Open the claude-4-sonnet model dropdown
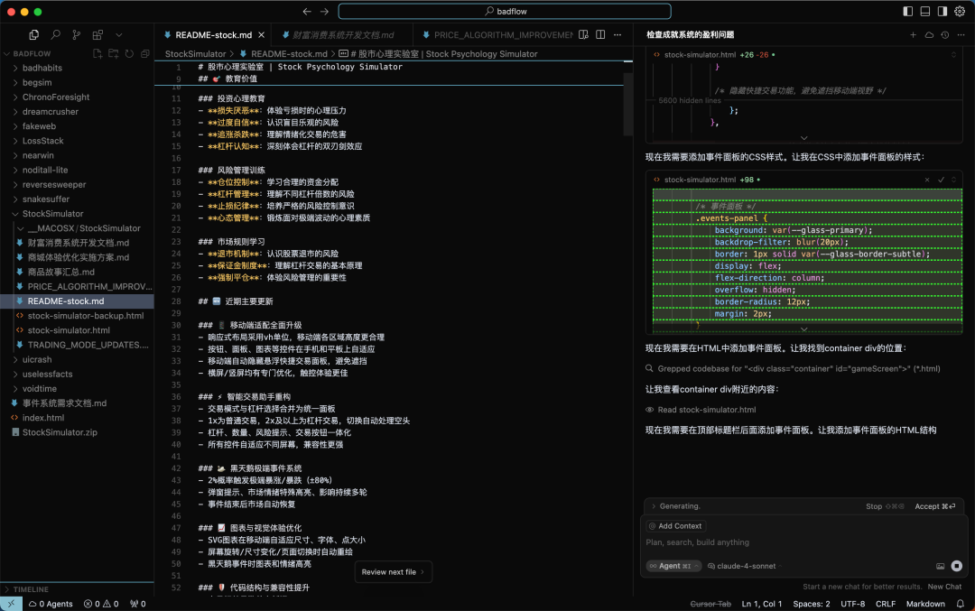This screenshot has height=611, width=975. coord(744,566)
